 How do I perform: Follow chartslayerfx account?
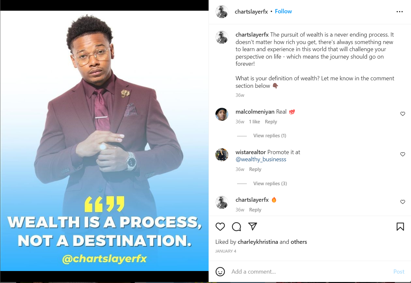pos(283,11)
